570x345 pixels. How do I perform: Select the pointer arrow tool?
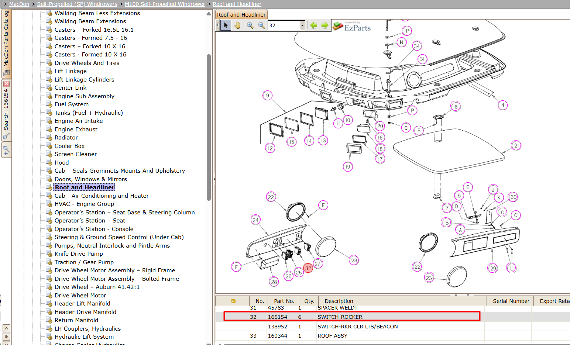click(x=226, y=25)
